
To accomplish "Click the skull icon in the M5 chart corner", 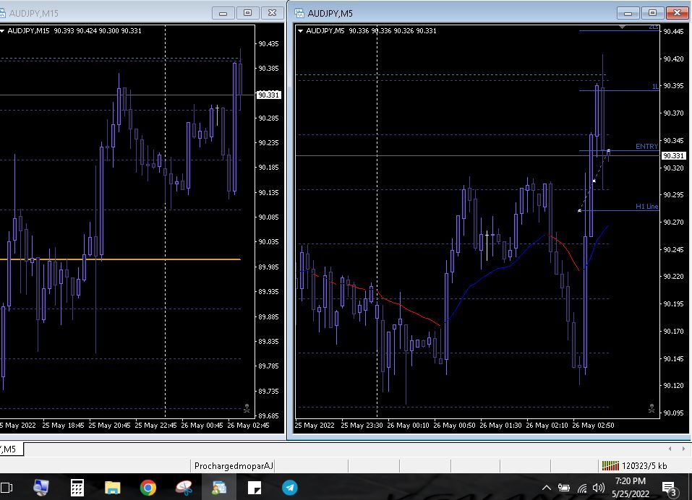I will [652, 409].
